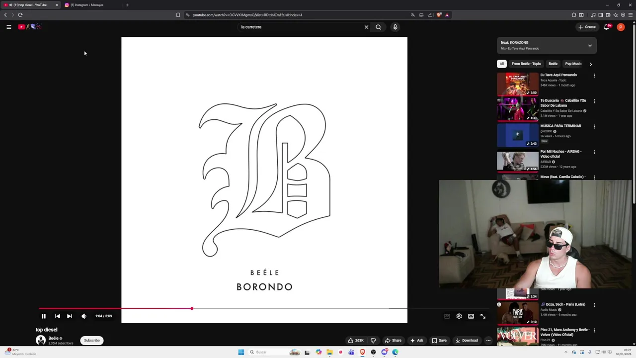Viewport: 636px width, 358px height.
Task: Select the 'Beéle' filter chip
Action: click(553, 64)
